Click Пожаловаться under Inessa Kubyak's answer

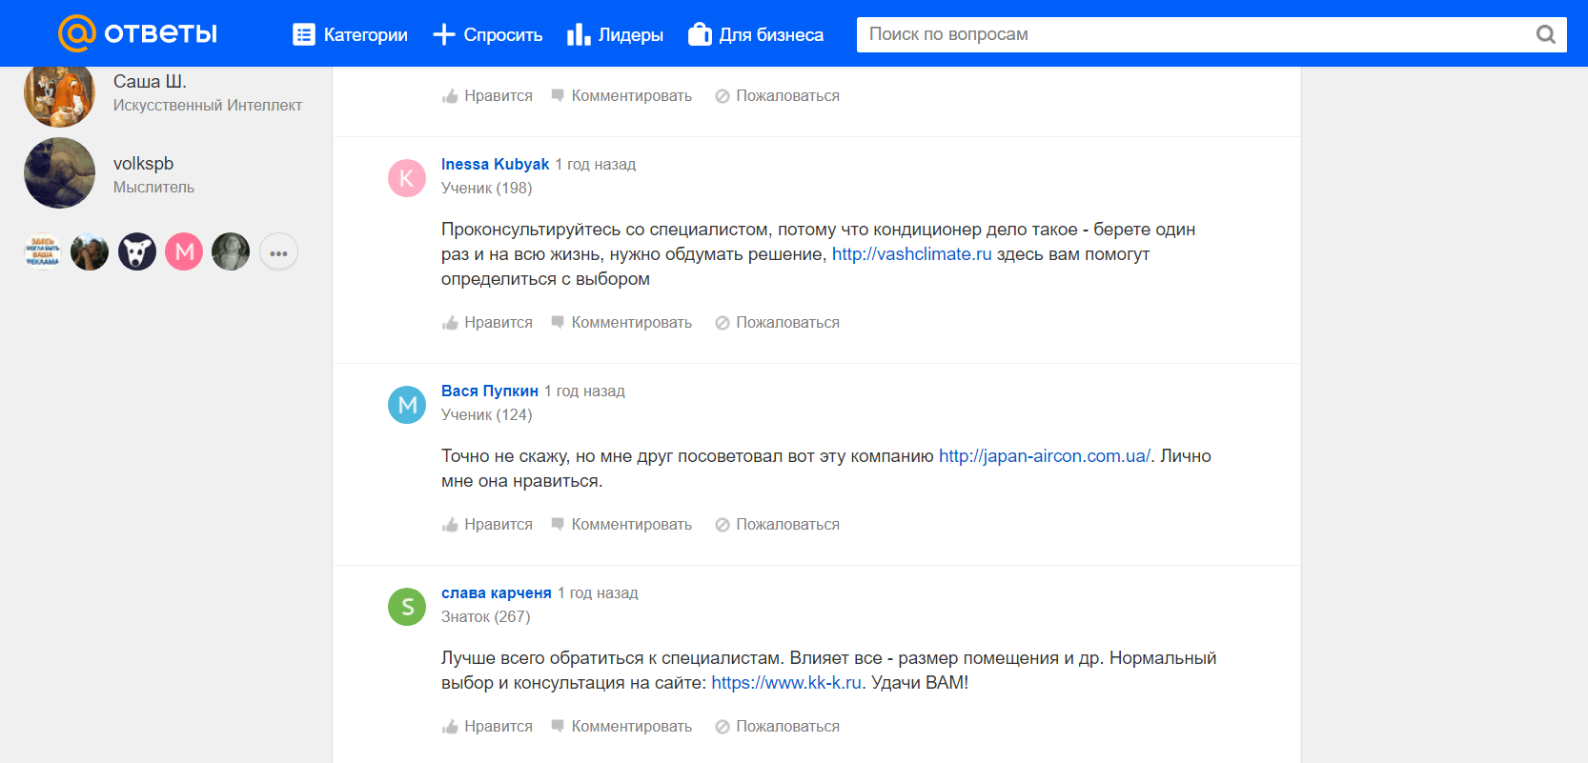788,323
